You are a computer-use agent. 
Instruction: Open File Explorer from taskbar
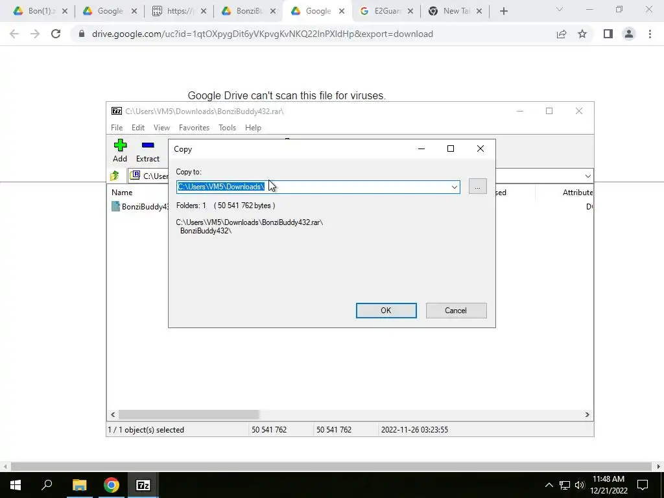click(79, 485)
